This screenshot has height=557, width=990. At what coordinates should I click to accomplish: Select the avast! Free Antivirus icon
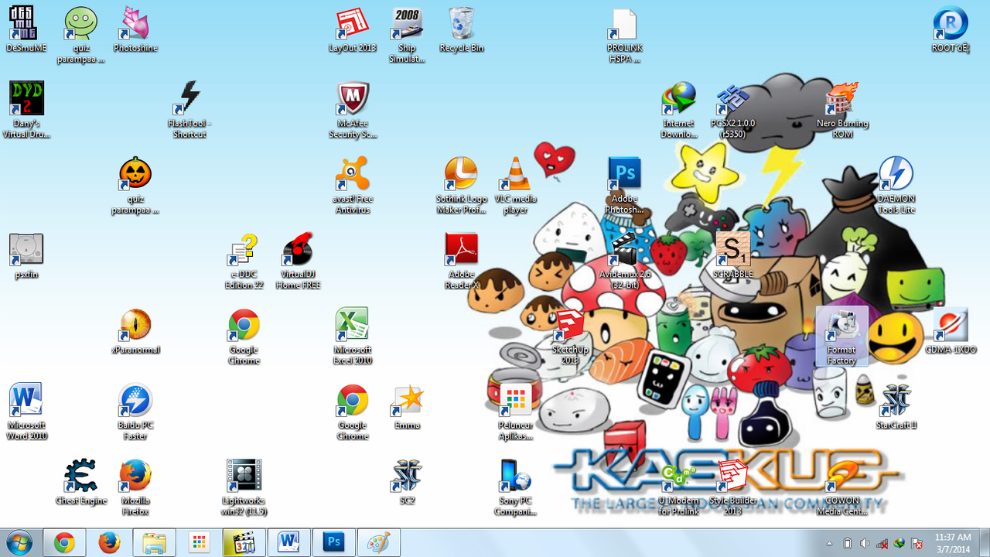coord(353,185)
